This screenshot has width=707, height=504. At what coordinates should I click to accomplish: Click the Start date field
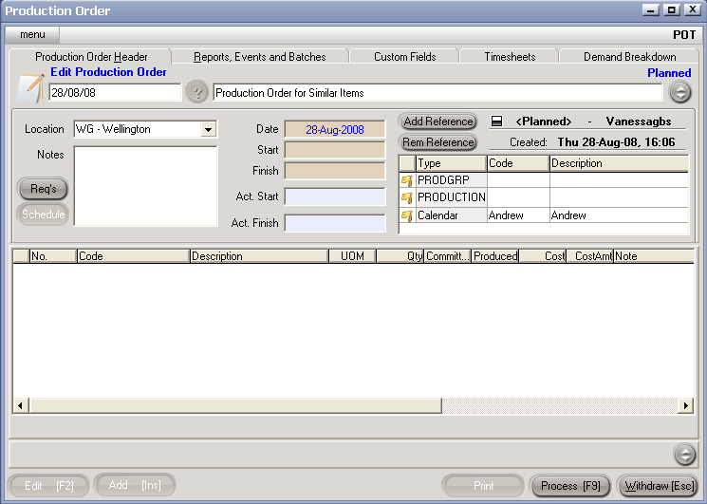(x=335, y=150)
